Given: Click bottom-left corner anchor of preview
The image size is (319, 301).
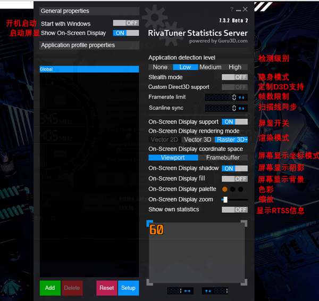Looking at the screenshot, I should coord(150,282).
